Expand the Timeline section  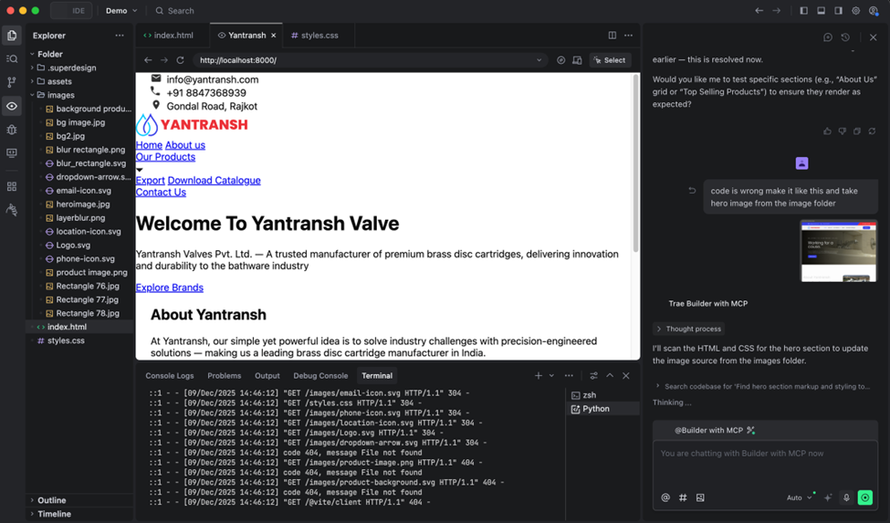pyautogui.click(x=32, y=514)
